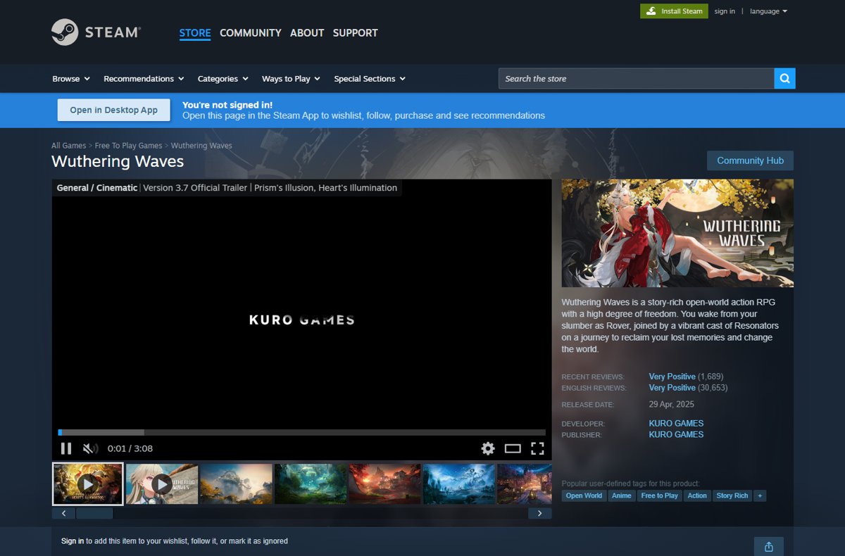Image resolution: width=845 pixels, height=556 pixels.
Task: Click the Anime tag
Action: click(621, 495)
